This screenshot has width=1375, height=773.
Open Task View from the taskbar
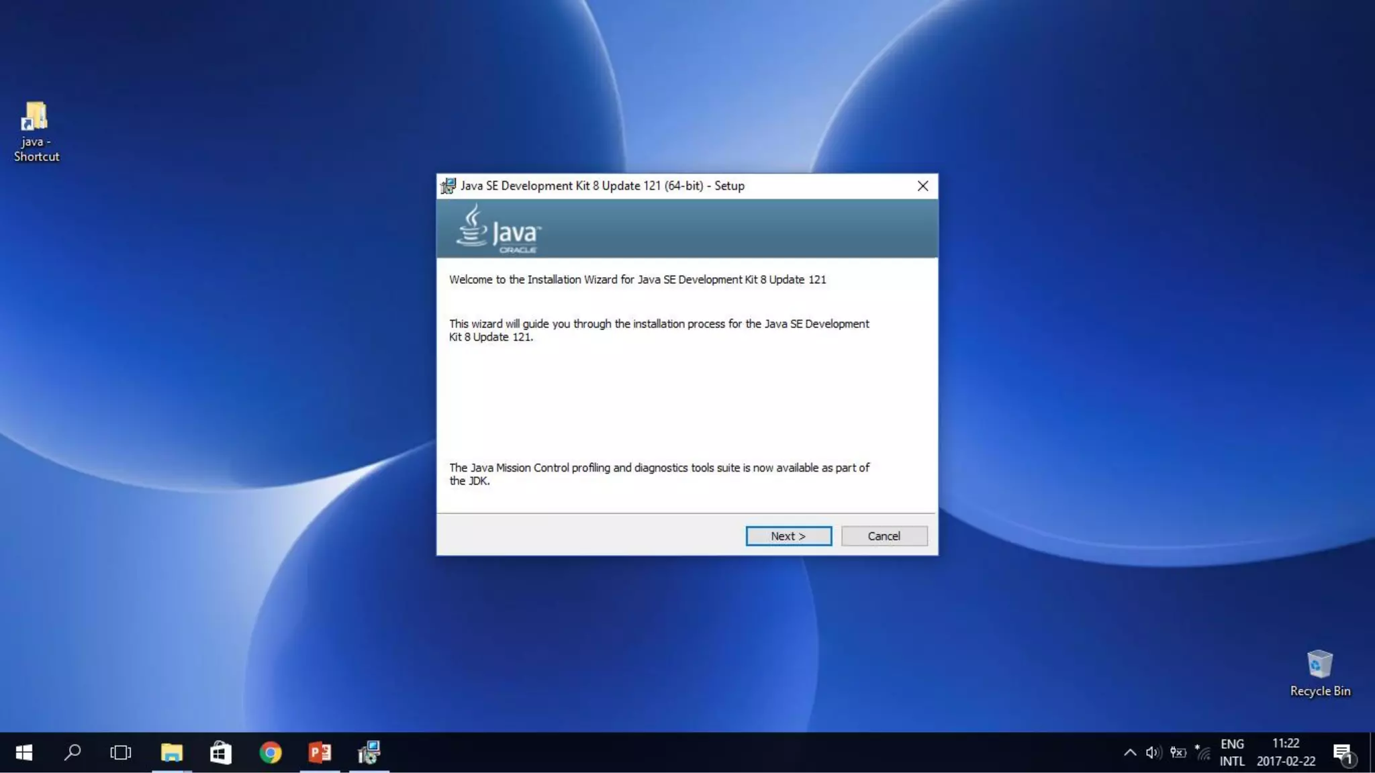[x=121, y=752]
